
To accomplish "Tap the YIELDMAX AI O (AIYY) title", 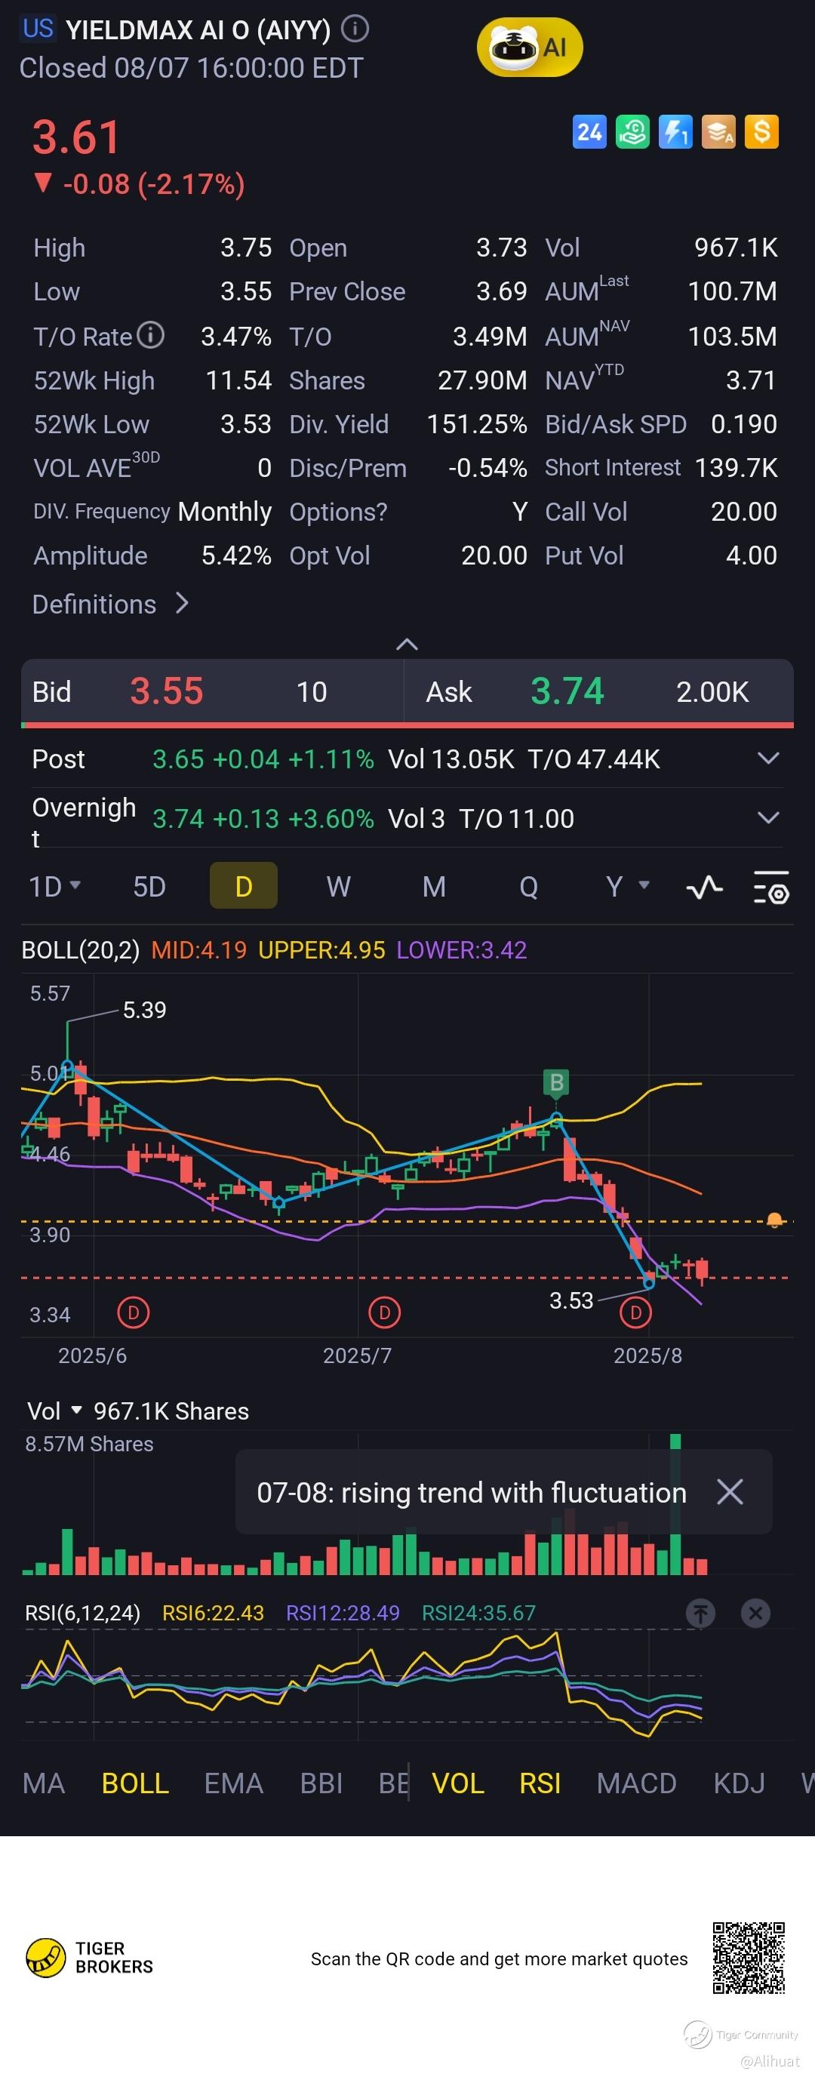I will [x=198, y=30].
